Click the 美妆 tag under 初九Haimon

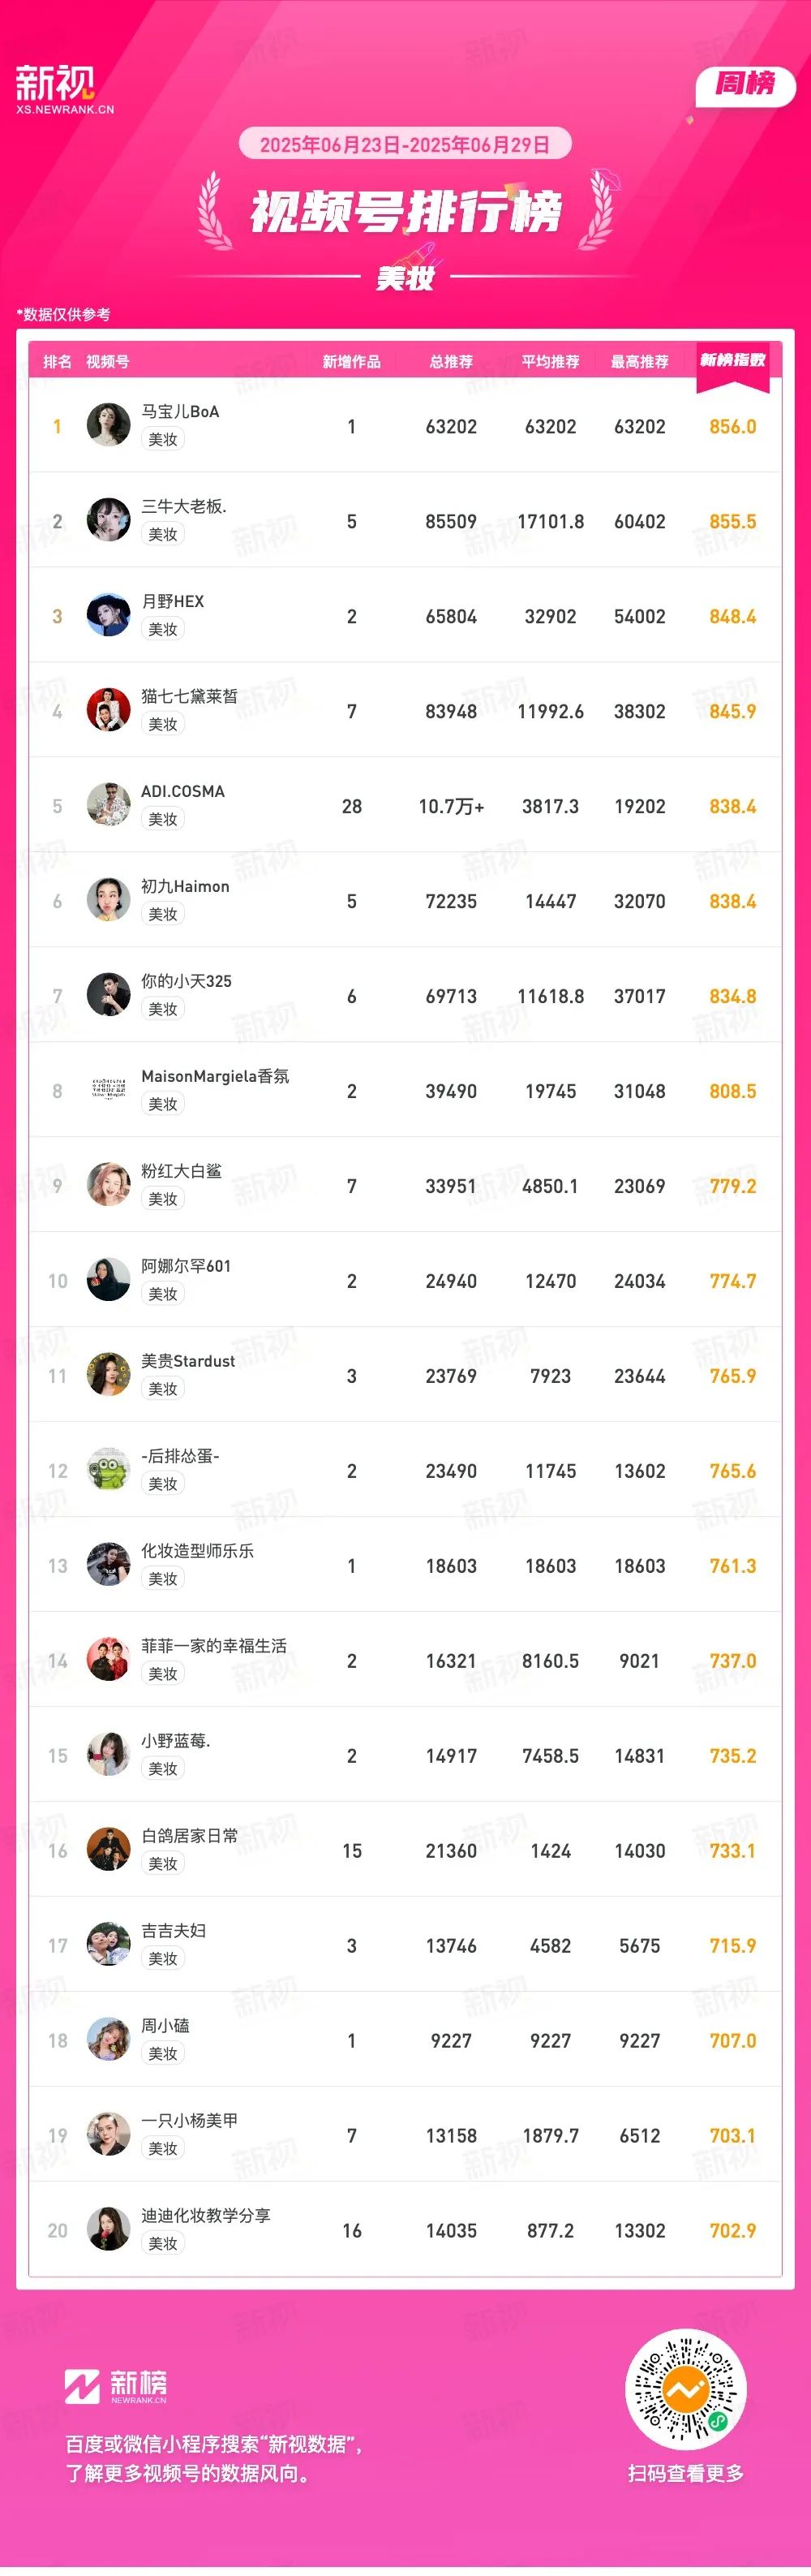tap(163, 914)
